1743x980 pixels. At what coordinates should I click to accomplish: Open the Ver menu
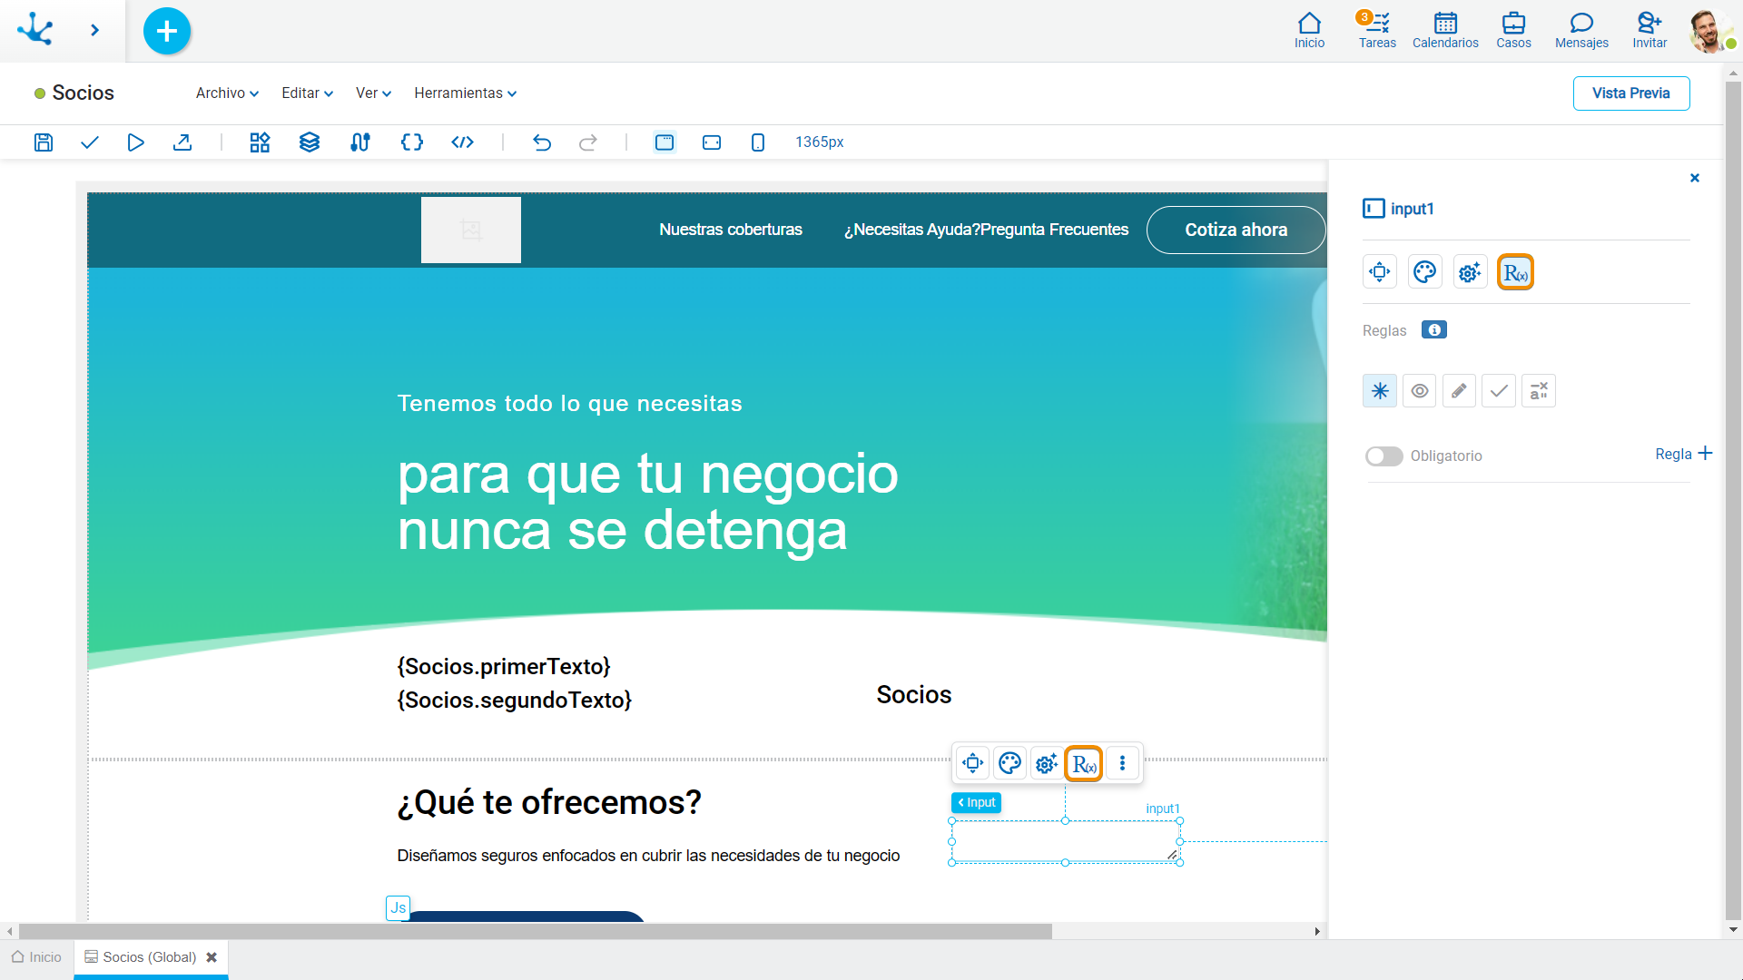coord(373,93)
